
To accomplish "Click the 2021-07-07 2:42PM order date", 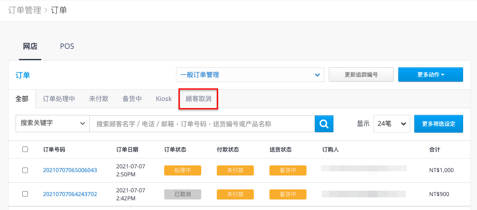I will click(131, 194).
